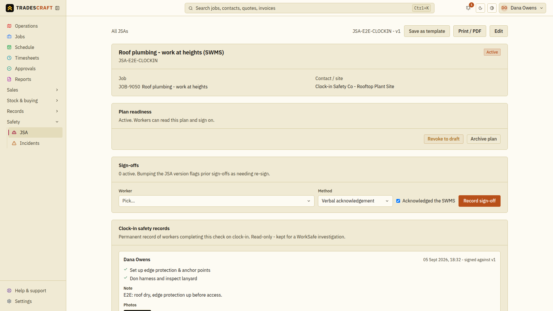Viewport: 553px width, 311px height.
Task: Click 'Don harness and inspect lanyard' item
Action: (x=163, y=279)
